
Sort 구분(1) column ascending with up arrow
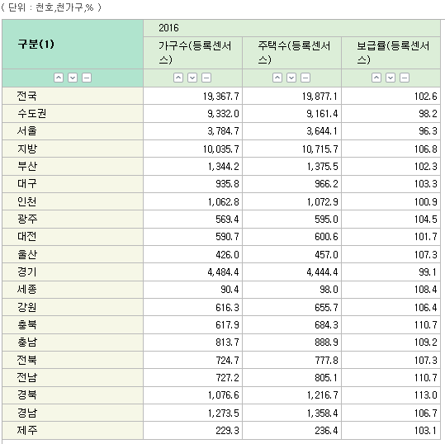tap(59, 78)
